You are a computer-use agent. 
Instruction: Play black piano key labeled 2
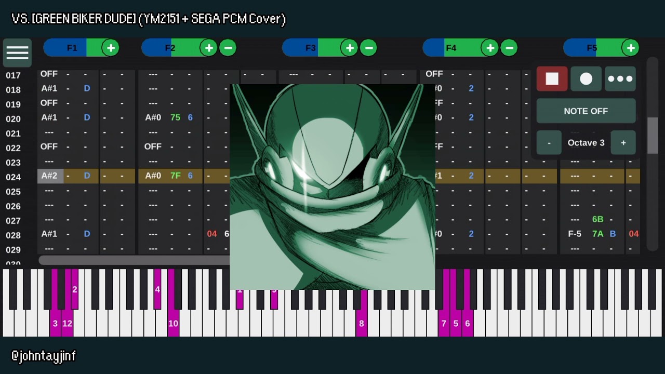75,289
